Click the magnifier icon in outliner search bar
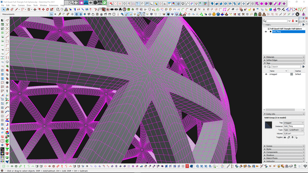308x173 pixels. tap(265, 21)
